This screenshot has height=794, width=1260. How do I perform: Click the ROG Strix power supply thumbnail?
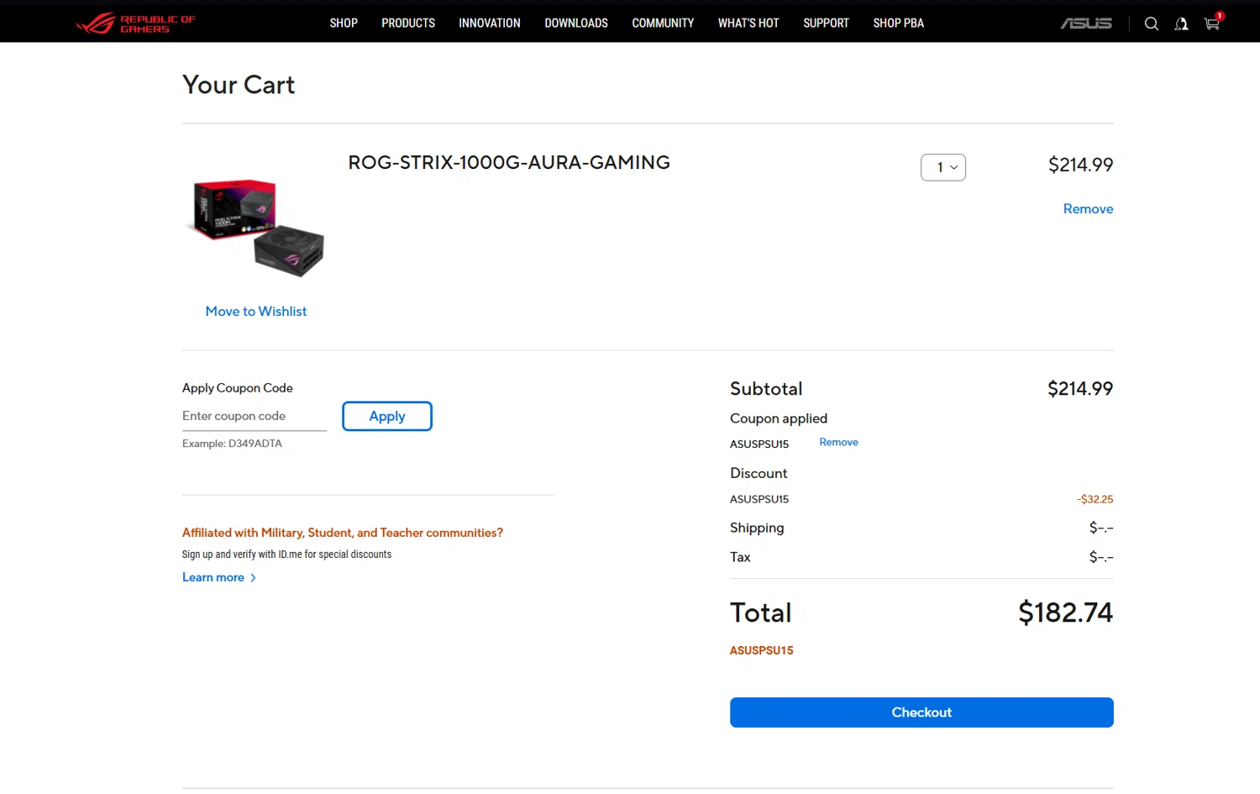click(x=256, y=227)
